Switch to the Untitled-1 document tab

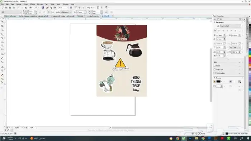pos(81,16)
